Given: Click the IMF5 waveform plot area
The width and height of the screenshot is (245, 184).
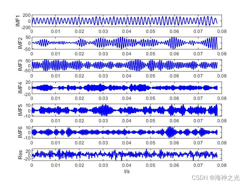Looking at the screenshot, I should [127, 110].
